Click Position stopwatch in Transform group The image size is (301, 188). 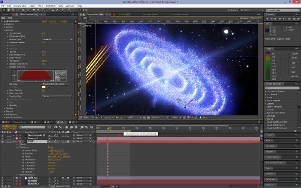point(23,153)
